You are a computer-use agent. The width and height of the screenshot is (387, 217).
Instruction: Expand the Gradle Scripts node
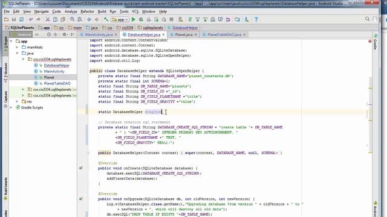(11, 107)
